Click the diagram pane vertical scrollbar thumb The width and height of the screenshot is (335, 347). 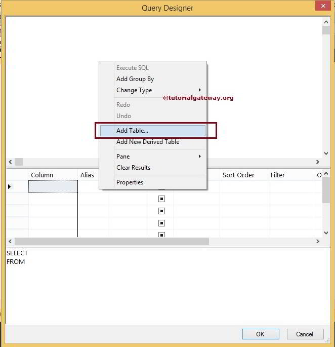pyautogui.click(x=326, y=30)
